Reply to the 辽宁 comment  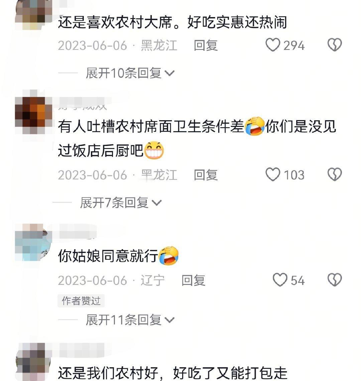(x=193, y=280)
